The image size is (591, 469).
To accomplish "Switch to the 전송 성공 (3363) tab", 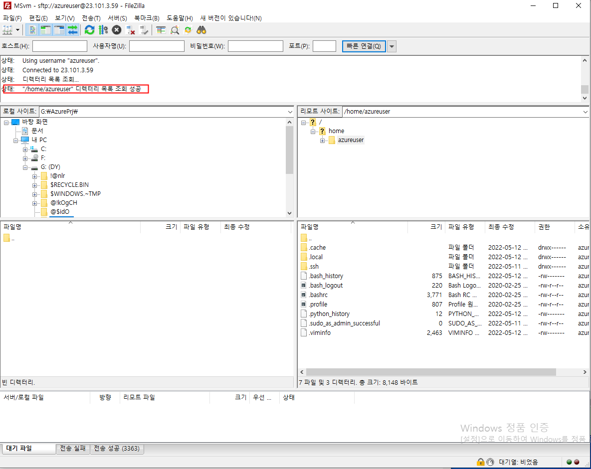I will pyautogui.click(x=117, y=448).
